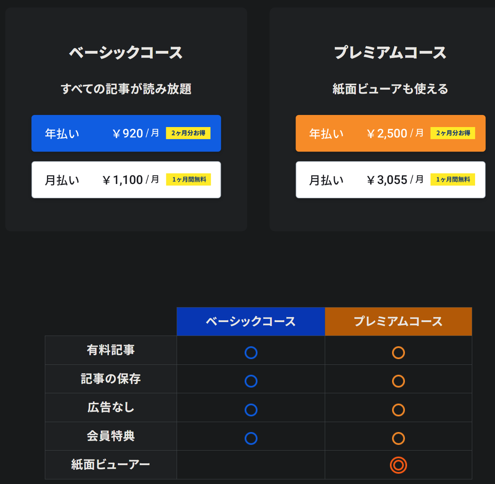
Task: Click orange circle for 会員特典 Premium
Action: click(398, 438)
